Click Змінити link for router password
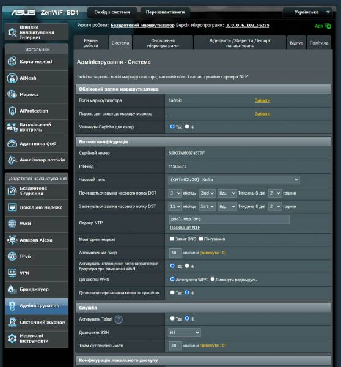 pyautogui.click(x=262, y=114)
